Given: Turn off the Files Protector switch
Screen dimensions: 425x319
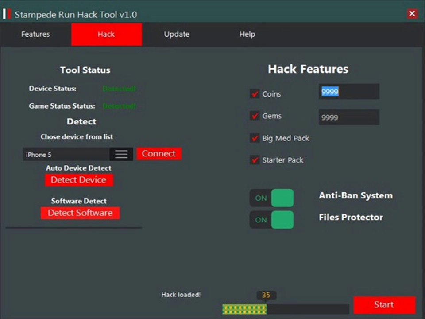Looking at the screenshot, I should [271, 220].
